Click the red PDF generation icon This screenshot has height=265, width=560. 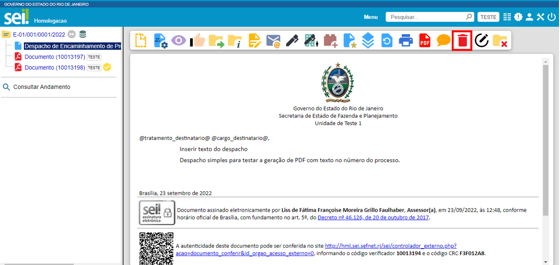coord(425,41)
